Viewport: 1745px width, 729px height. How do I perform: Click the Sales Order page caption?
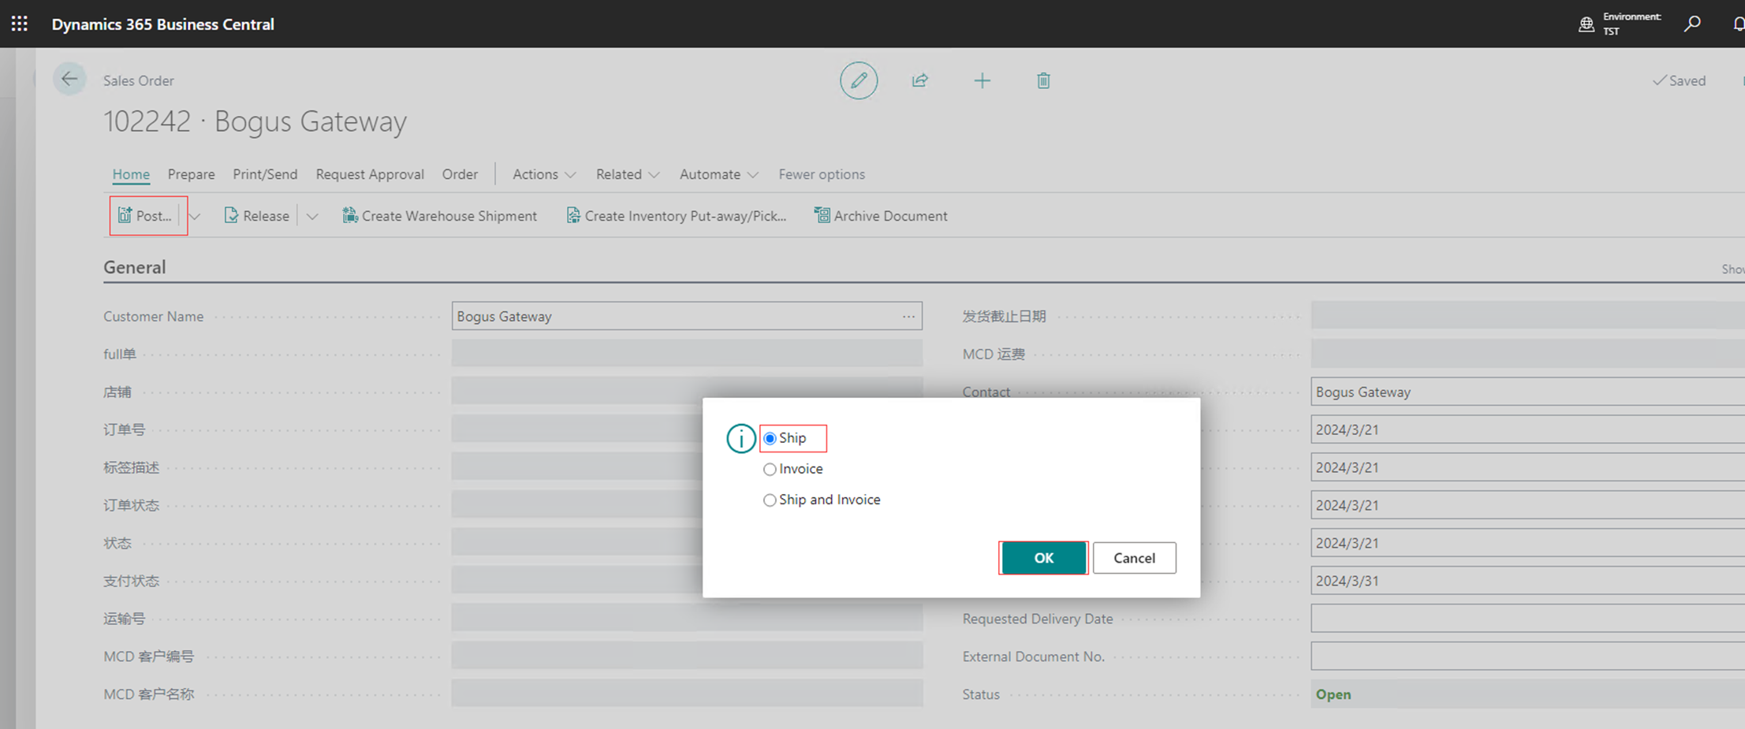tap(139, 80)
